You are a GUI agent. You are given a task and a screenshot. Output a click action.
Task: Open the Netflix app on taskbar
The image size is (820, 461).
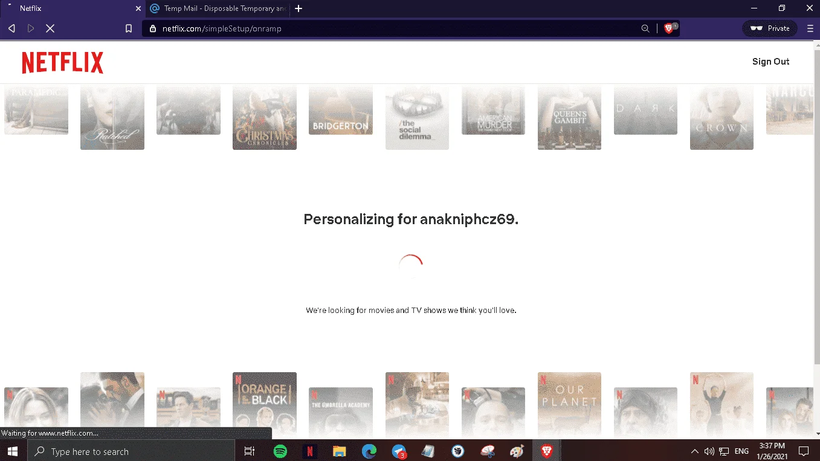click(x=309, y=451)
